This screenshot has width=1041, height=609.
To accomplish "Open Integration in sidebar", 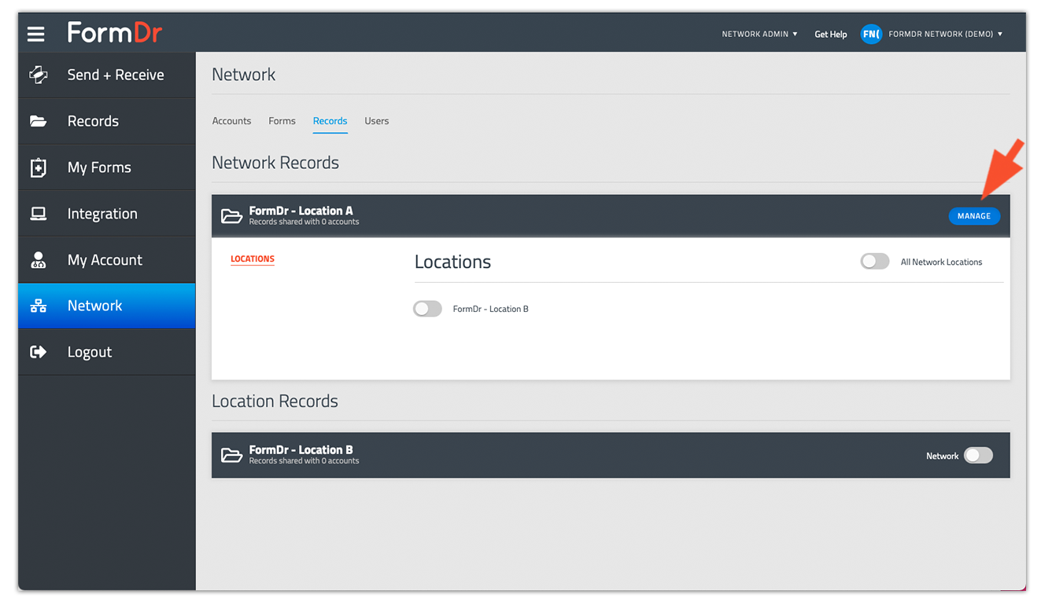I will [107, 214].
